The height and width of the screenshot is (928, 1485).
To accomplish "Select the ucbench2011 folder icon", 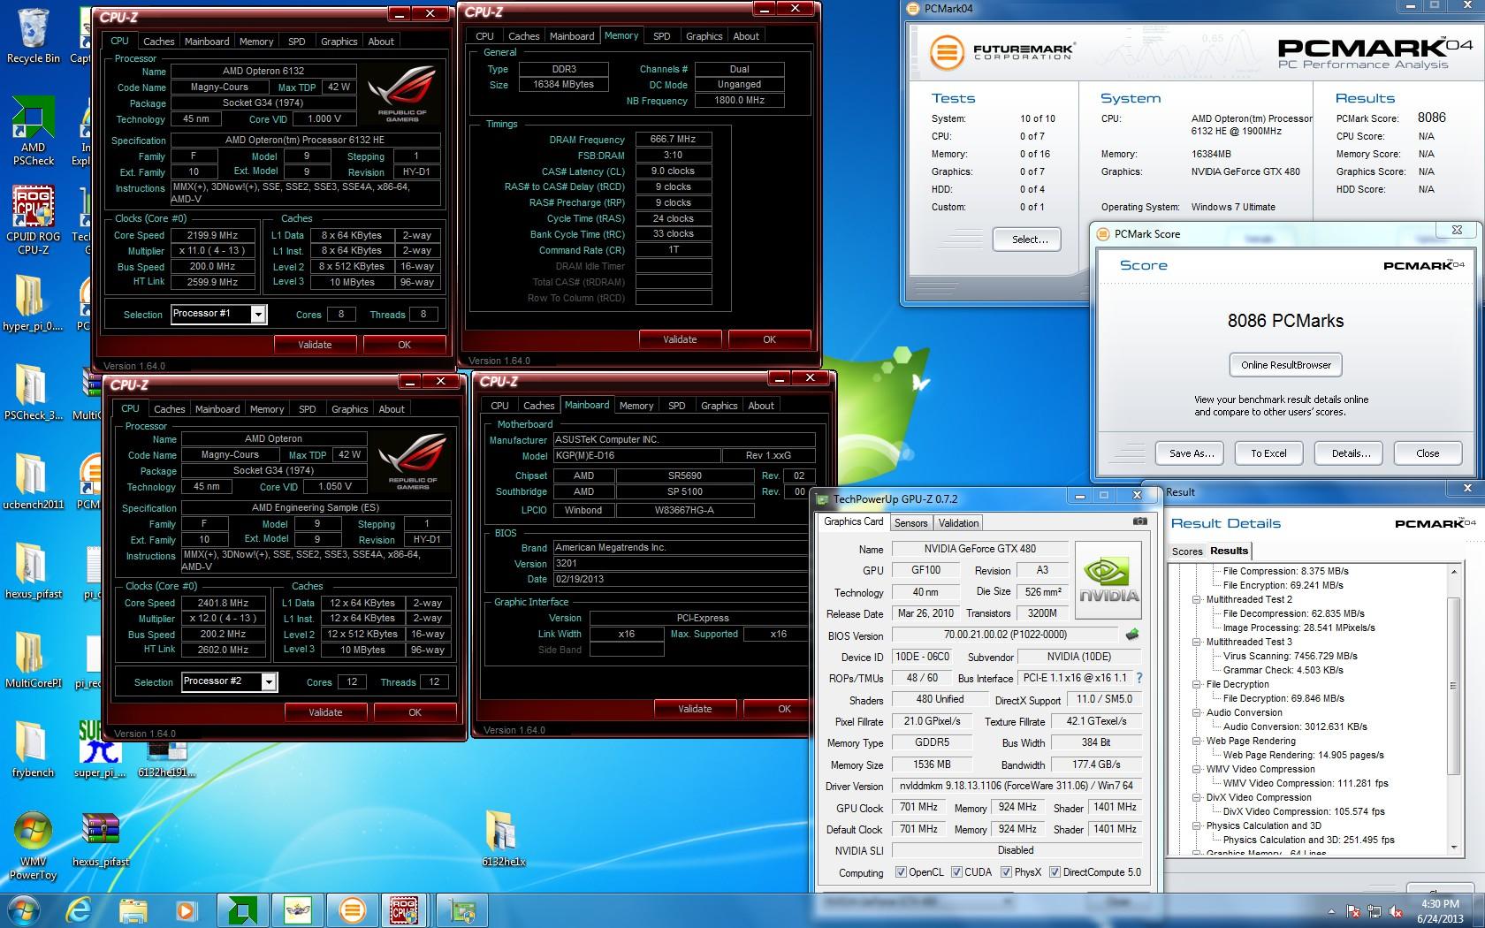I will click(33, 481).
